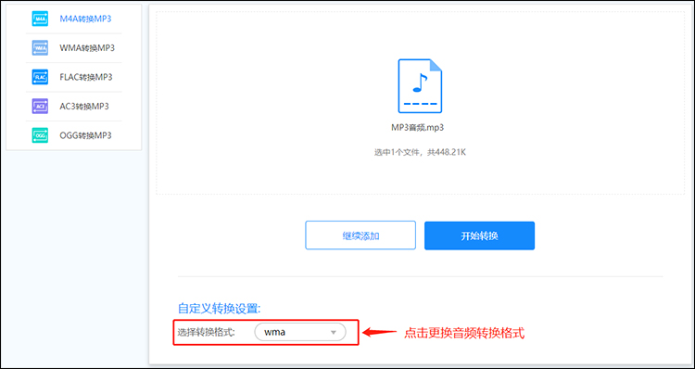Click the file name MP3音频.mp3
The image size is (695, 369).
(x=418, y=128)
